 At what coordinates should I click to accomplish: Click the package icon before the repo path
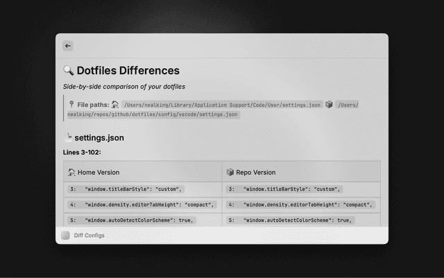(x=329, y=104)
